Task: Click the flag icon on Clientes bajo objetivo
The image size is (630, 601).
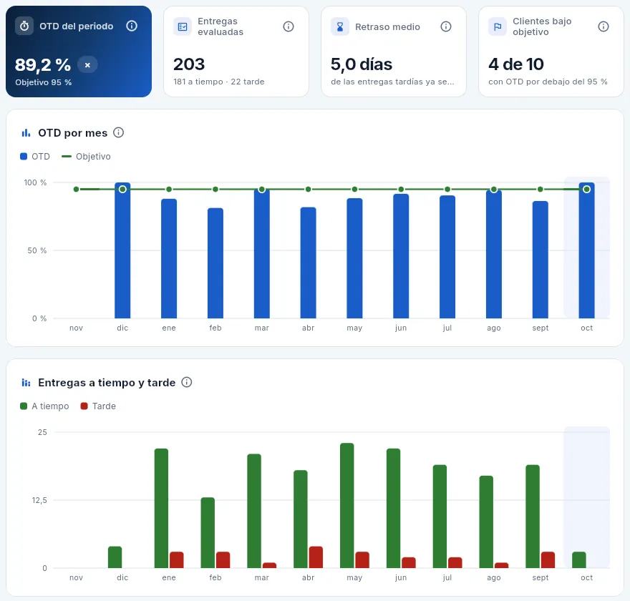Action: (x=498, y=26)
